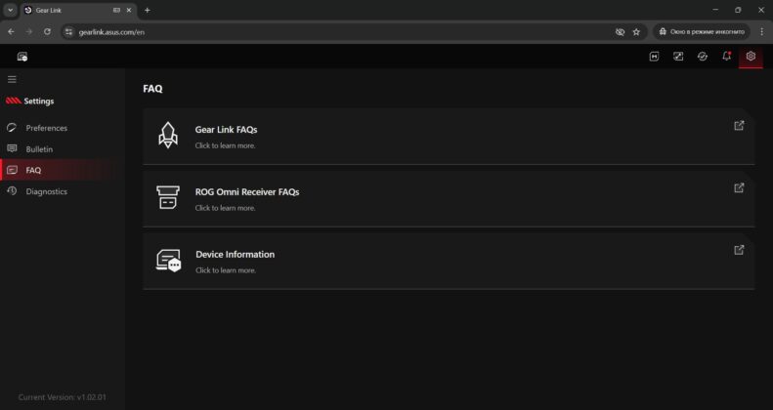This screenshot has height=410, width=773.
Task: Open the notifications bell icon
Action: click(727, 57)
